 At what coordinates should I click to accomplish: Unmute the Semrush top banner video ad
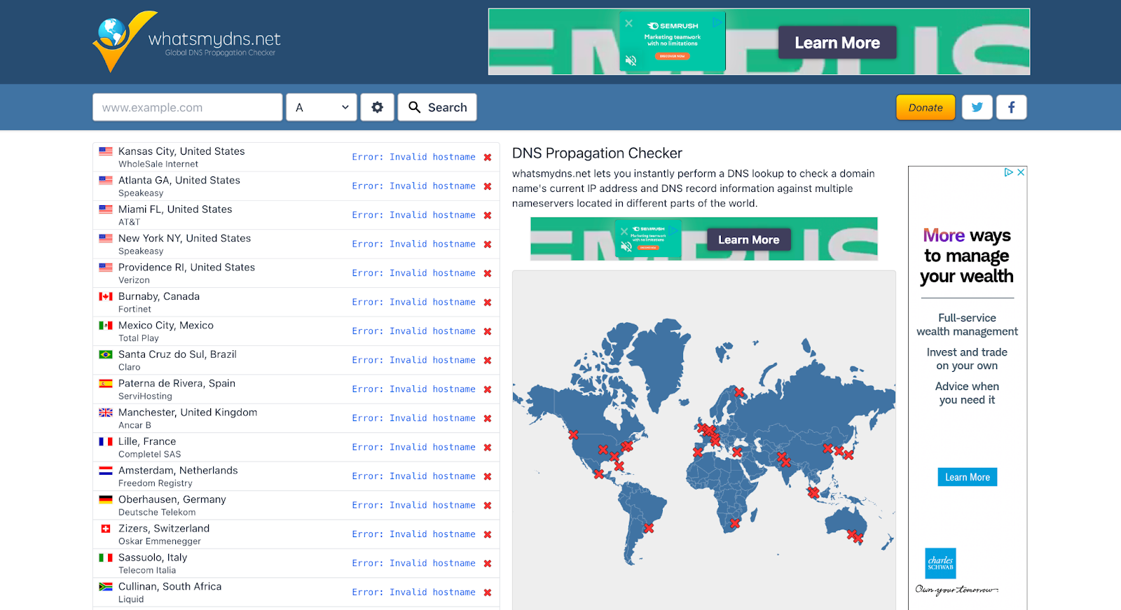(x=631, y=61)
